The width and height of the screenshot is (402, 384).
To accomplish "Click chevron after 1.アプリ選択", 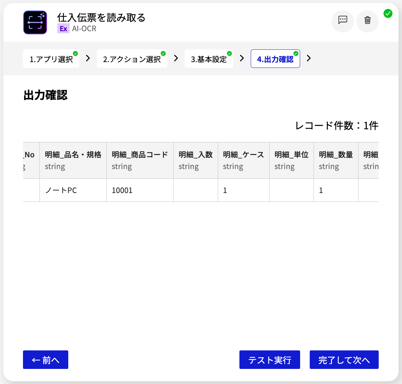I will point(88,58).
